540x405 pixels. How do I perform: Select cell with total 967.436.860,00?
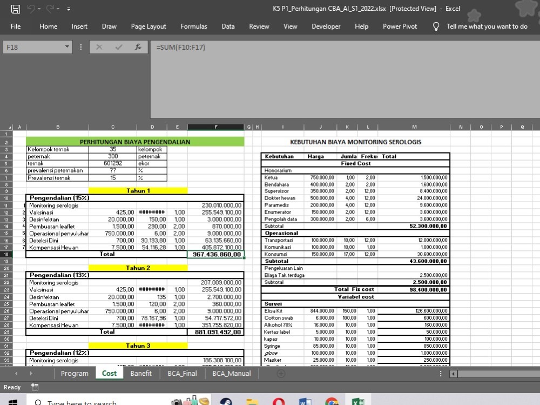[216, 254]
